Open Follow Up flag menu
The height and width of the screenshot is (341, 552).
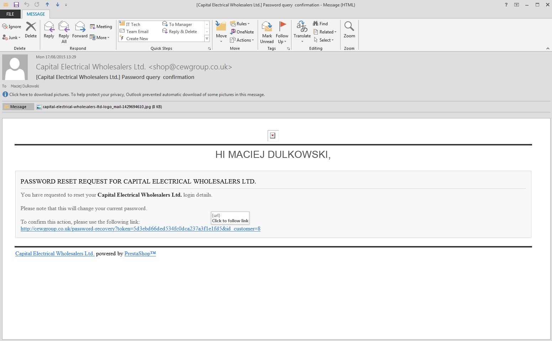(x=282, y=32)
